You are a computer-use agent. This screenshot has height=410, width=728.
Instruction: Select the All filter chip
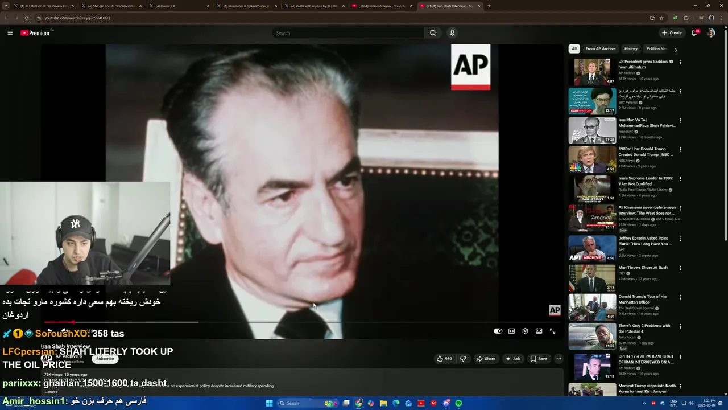click(x=574, y=49)
